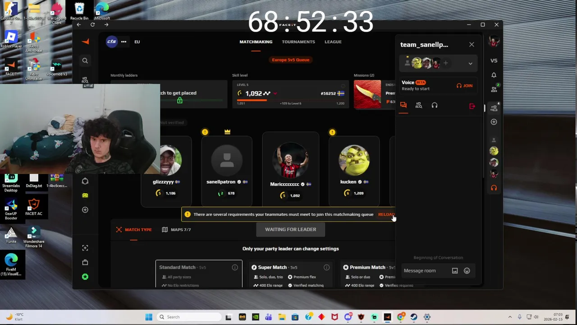Choose the Standard Match option card
577x325 pixels.
coord(199,274)
